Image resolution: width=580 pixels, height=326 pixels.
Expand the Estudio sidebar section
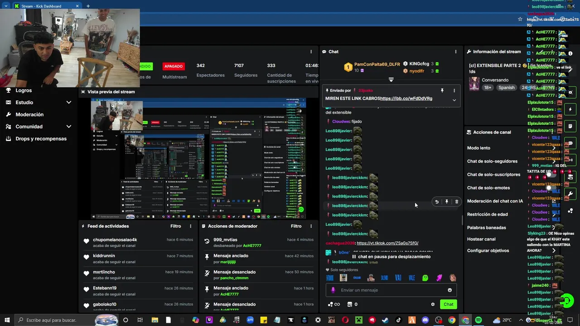point(69,102)
